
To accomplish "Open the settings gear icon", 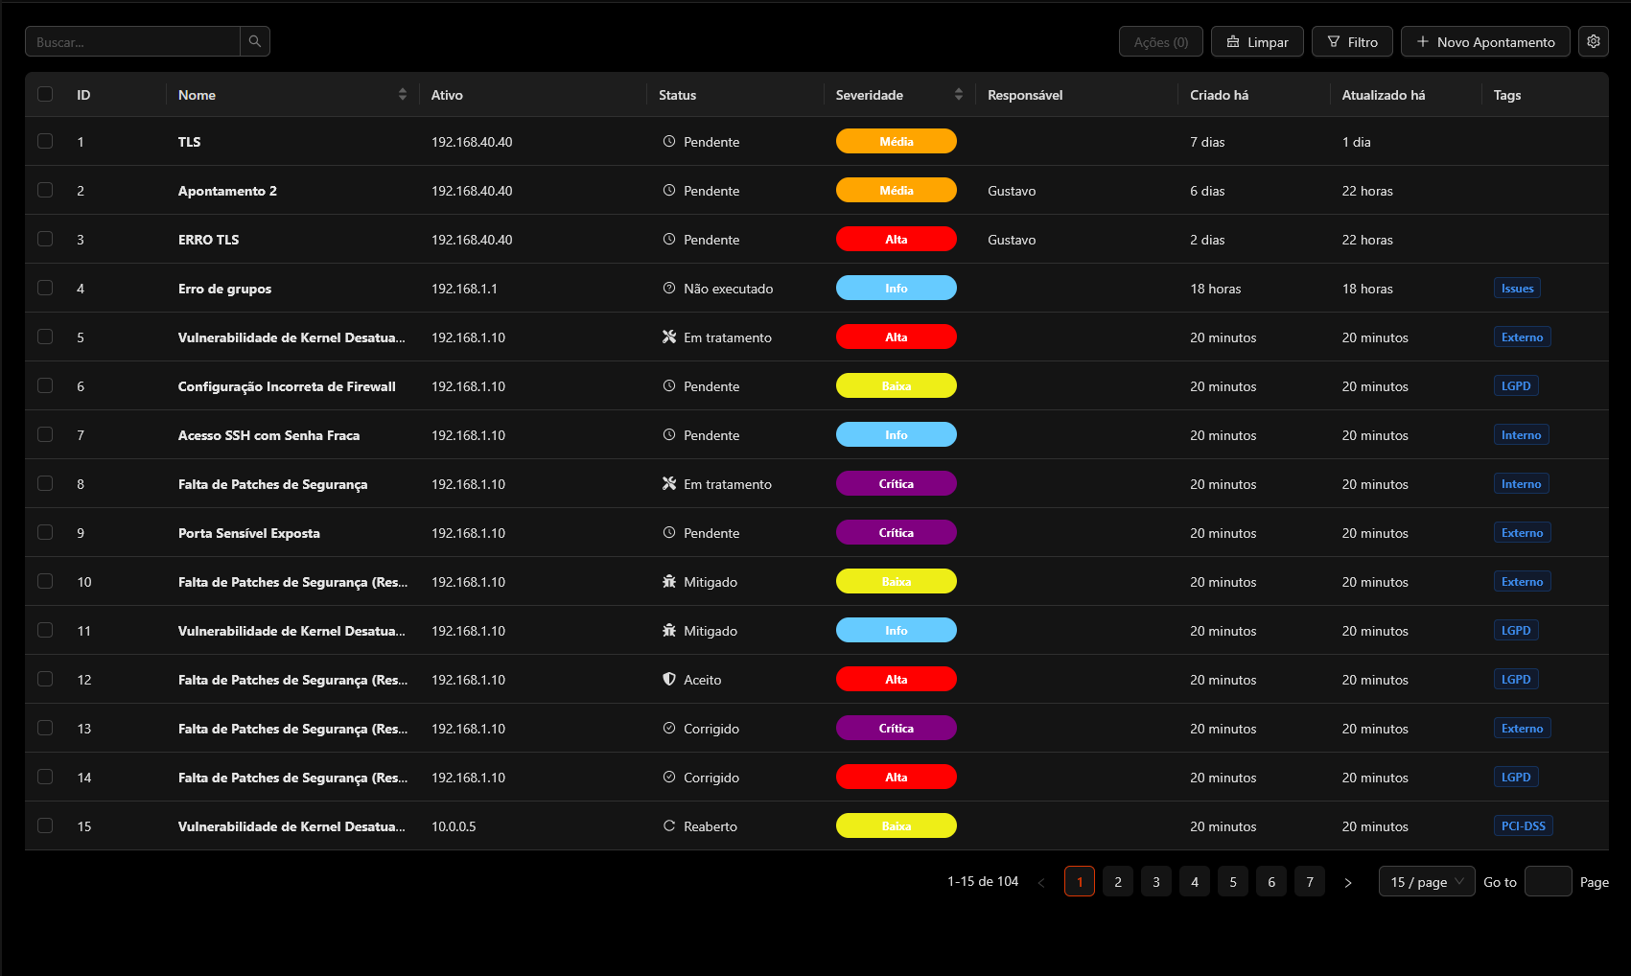I will [x=1594, y=41].
